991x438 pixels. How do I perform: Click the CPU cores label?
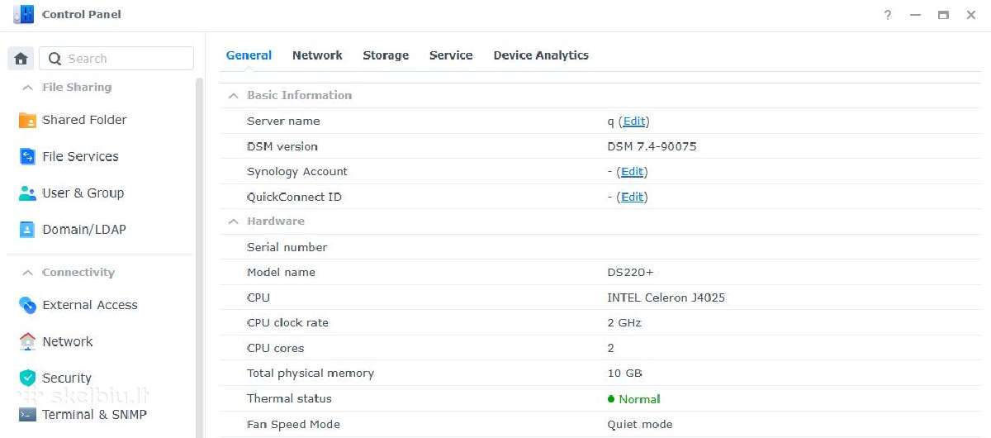(275, 348)
